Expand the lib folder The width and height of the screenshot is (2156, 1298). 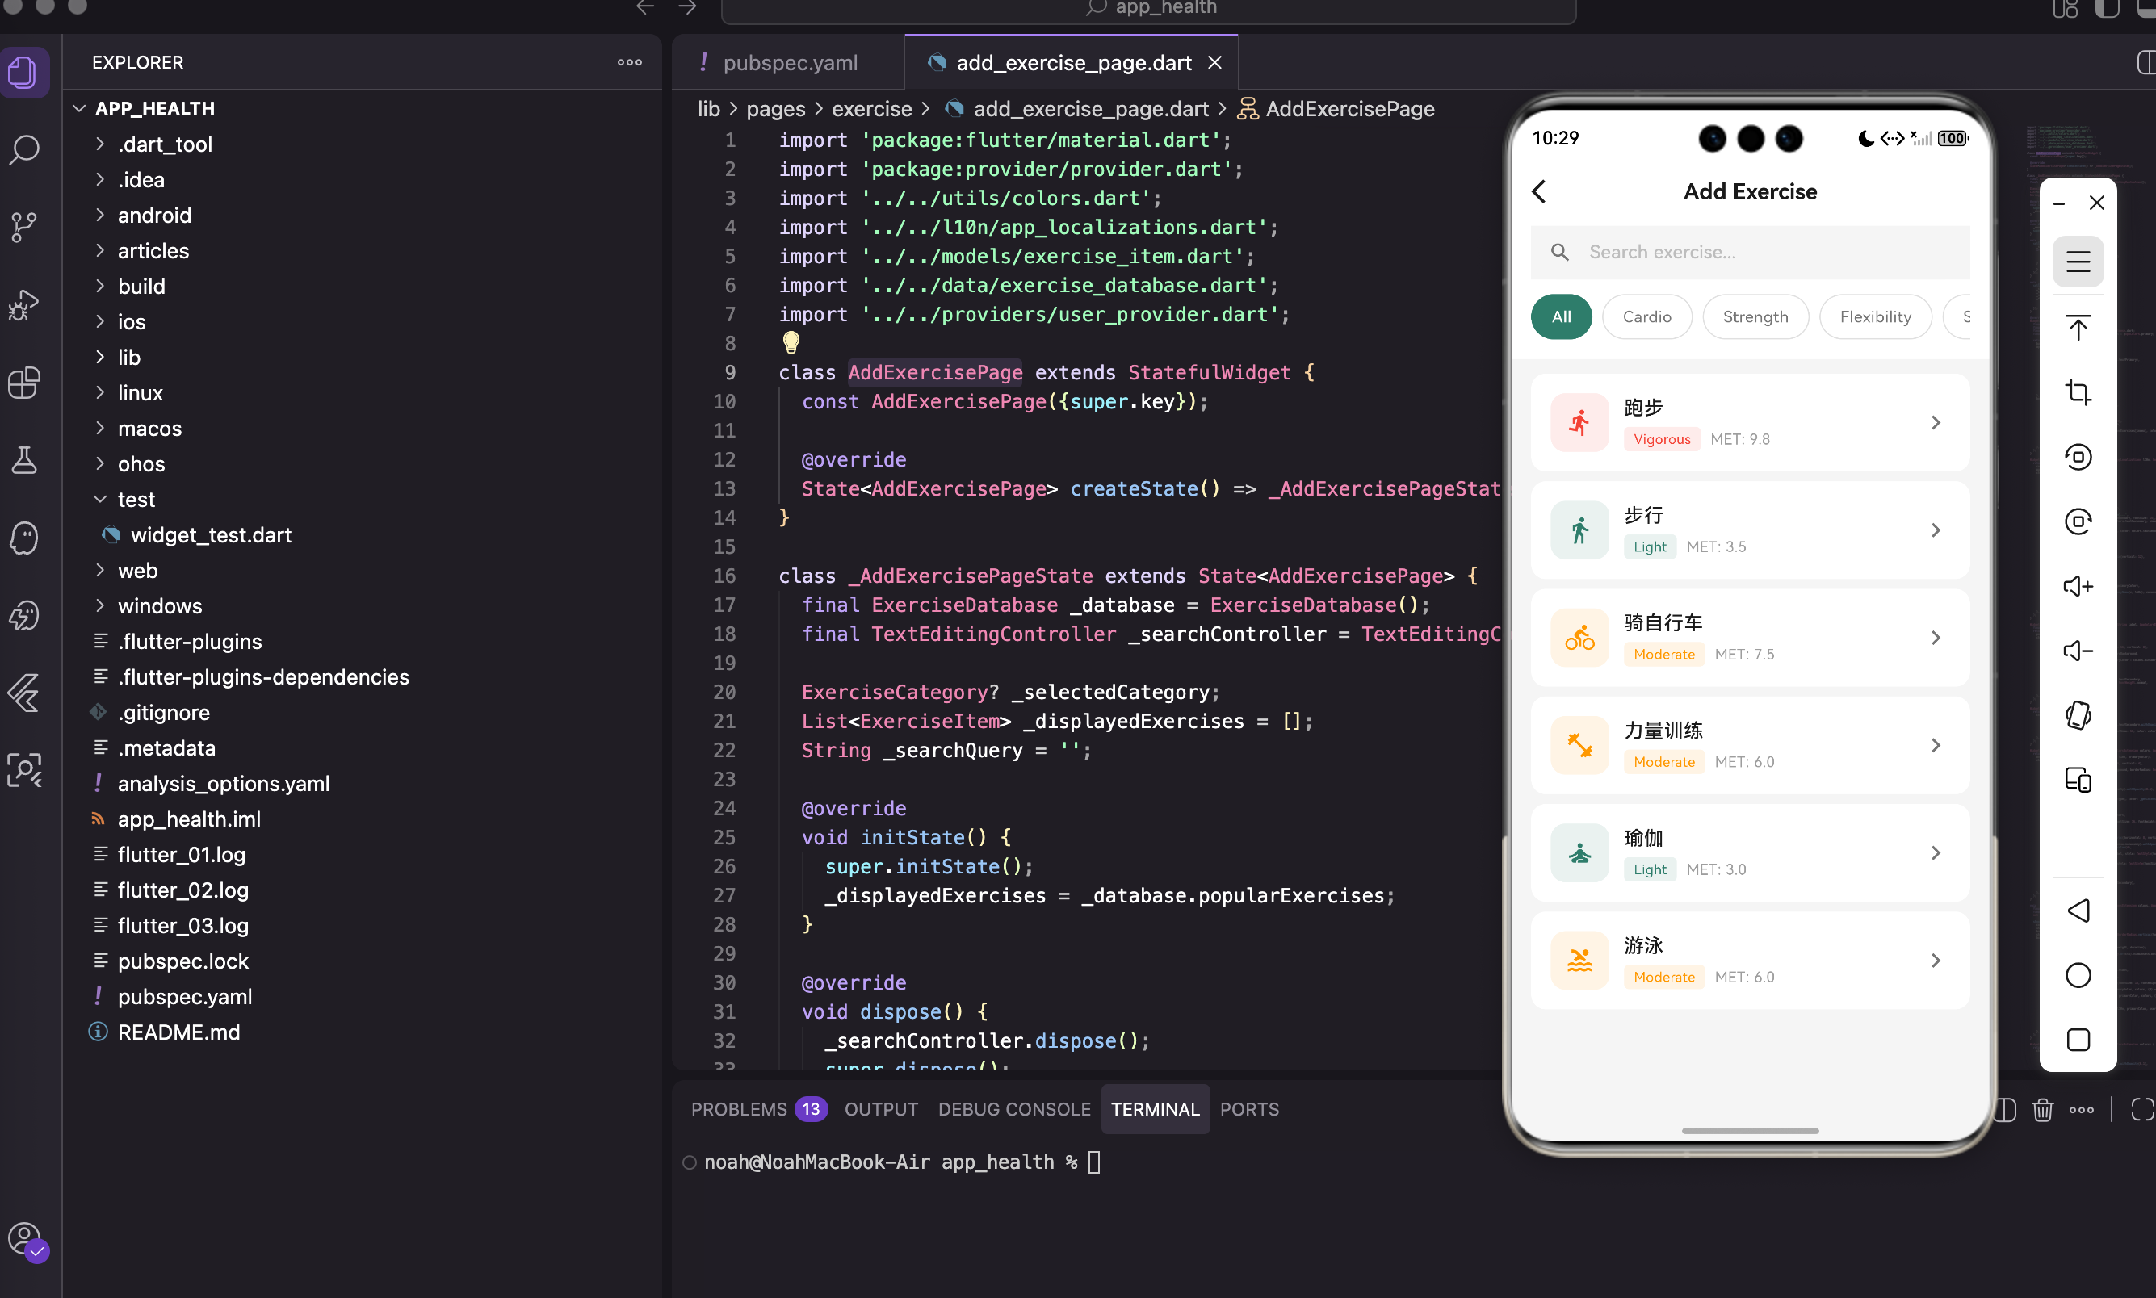128,357
